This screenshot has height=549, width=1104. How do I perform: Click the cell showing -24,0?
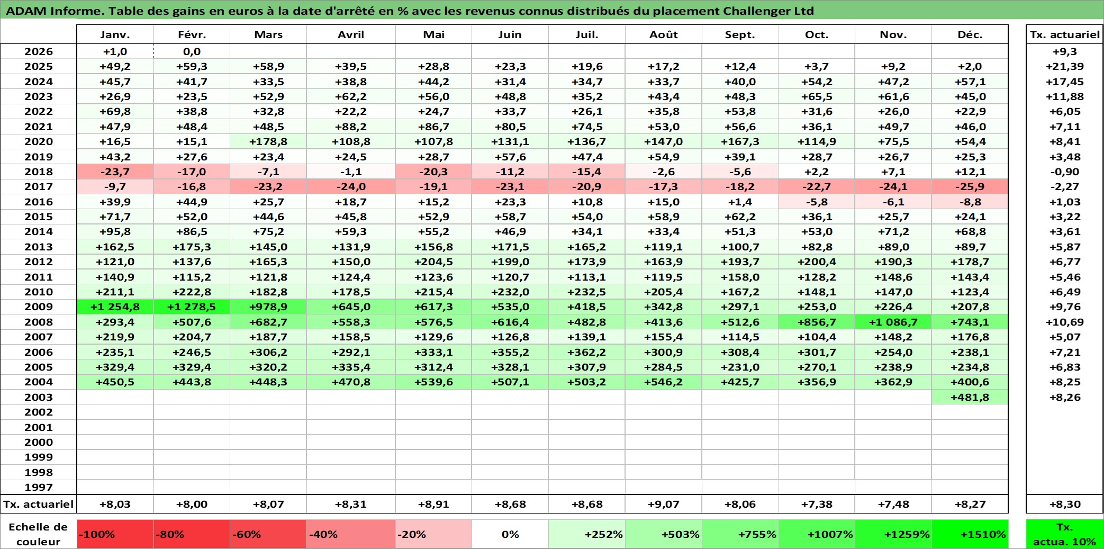pos(351,186)
